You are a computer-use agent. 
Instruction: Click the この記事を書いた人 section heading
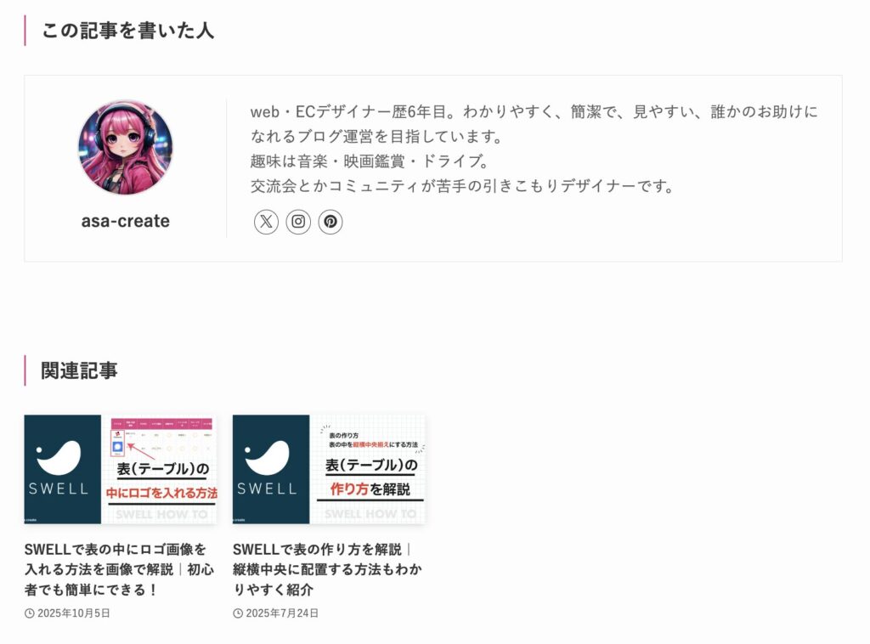pos(127,31)
